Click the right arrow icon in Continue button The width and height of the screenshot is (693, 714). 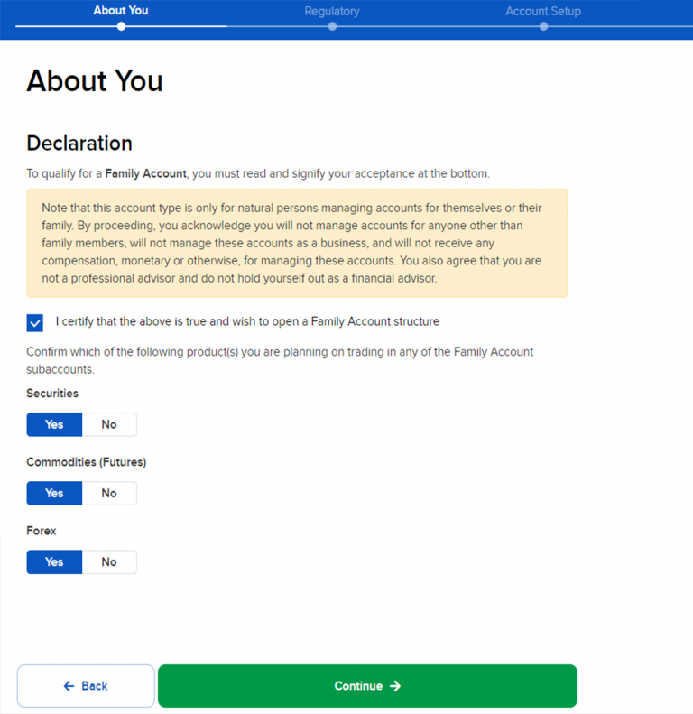click(x=395, y=686)
